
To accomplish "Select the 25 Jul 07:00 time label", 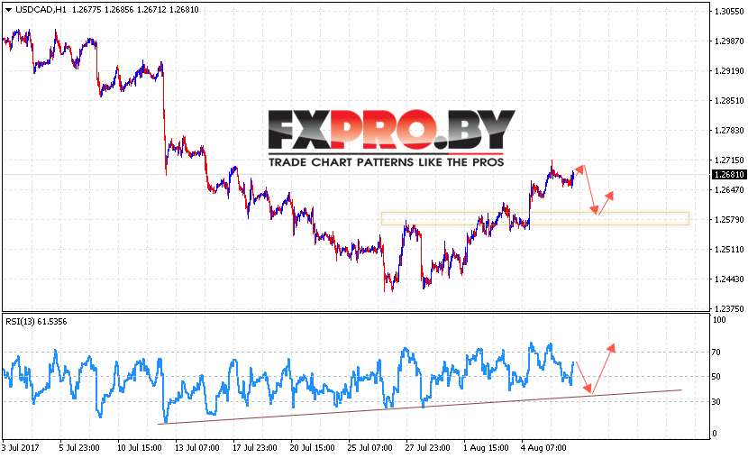I will click(x=369, y=448).
